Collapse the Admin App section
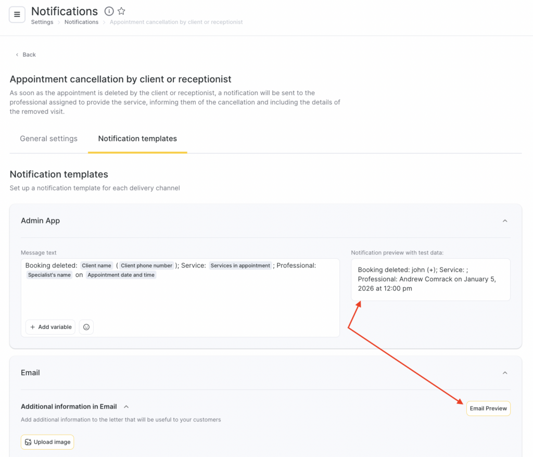The height and width of the screenshot is (457, 533). tap(504, 221)
